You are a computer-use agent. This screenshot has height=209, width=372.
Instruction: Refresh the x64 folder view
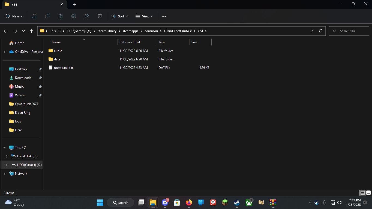321,31
